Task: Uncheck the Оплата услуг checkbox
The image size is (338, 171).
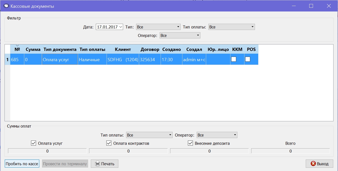Action: [34, 143]
